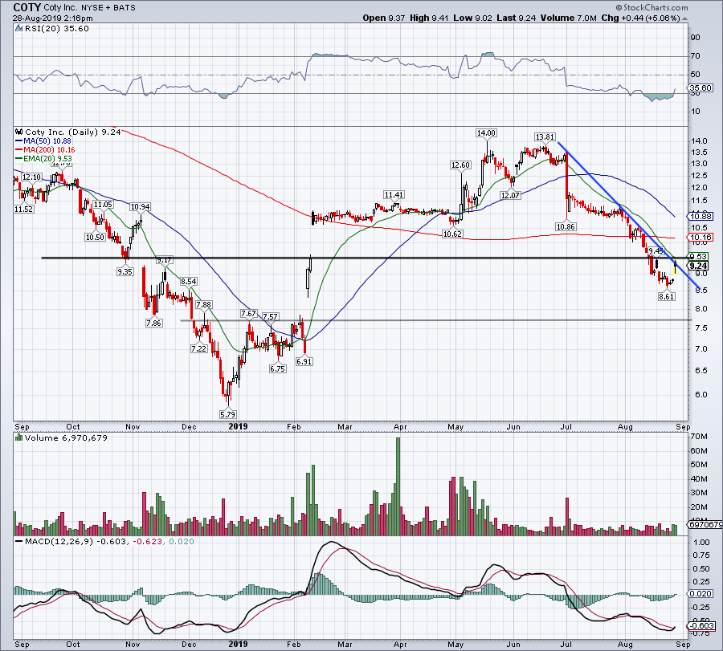
Task: Click the 14.00 price high annotation
Action: (486, 132)
